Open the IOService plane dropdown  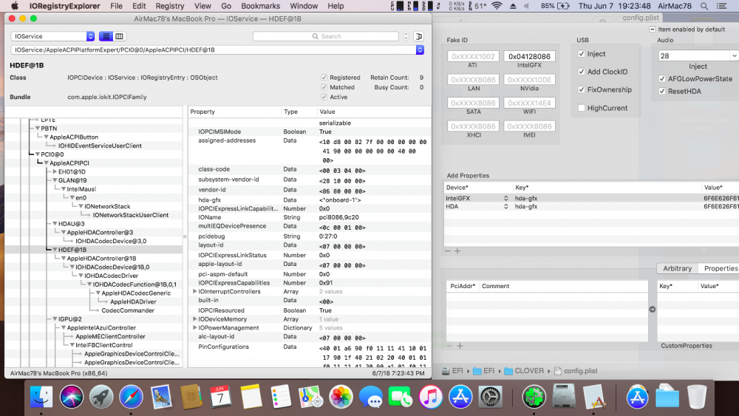[x=52, y=36]
